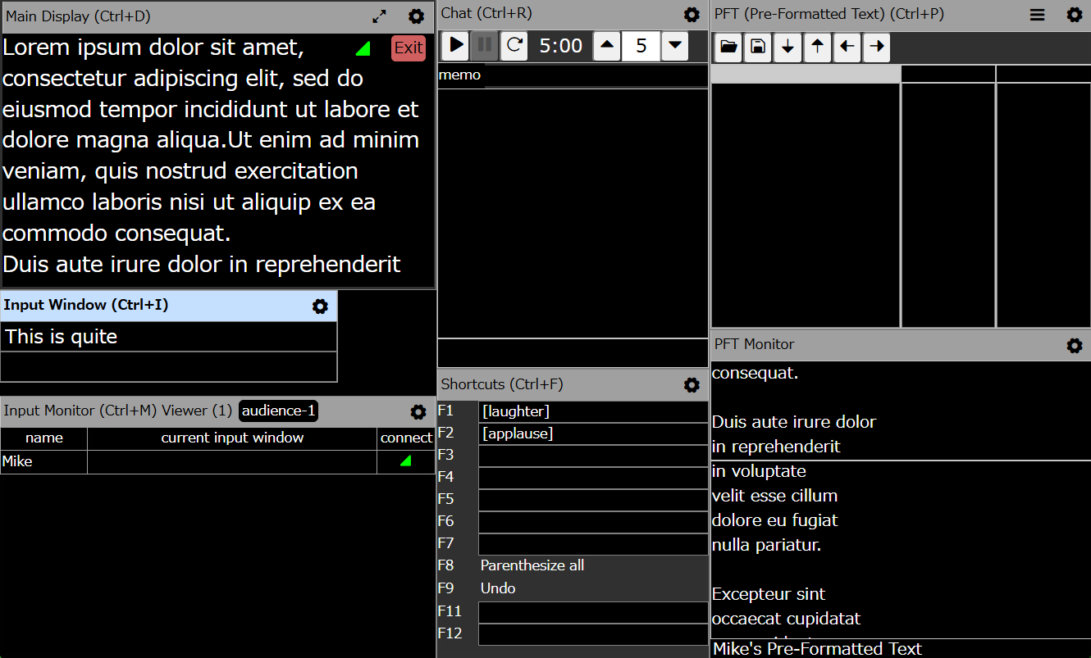Click the right arrow in PFT toolbar

876,47
